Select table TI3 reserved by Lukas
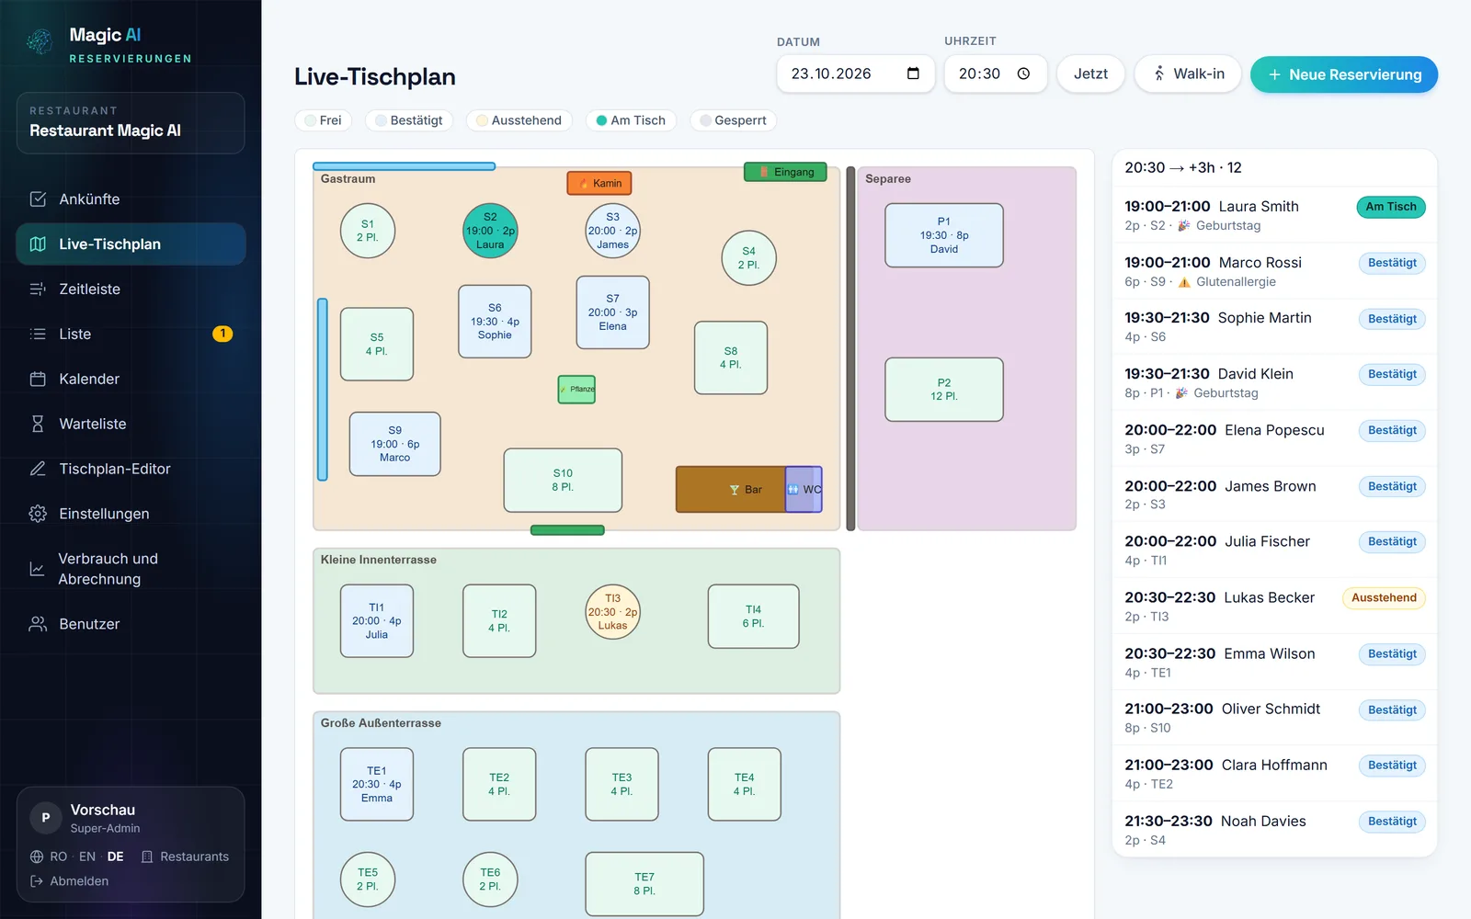 coord(613,612)
